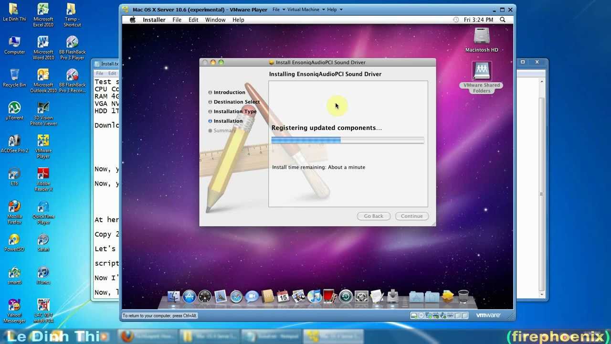The height and width of the screenshot is (344, 611).
Task: Open the Installer application menu
Action: click(x=154, y=20)
